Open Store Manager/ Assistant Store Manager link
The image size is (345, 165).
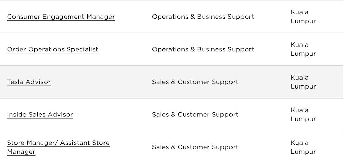[58, 143]
